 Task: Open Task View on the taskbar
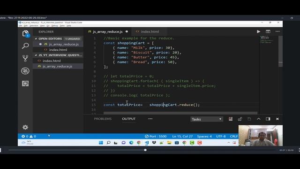coord(116,143)
